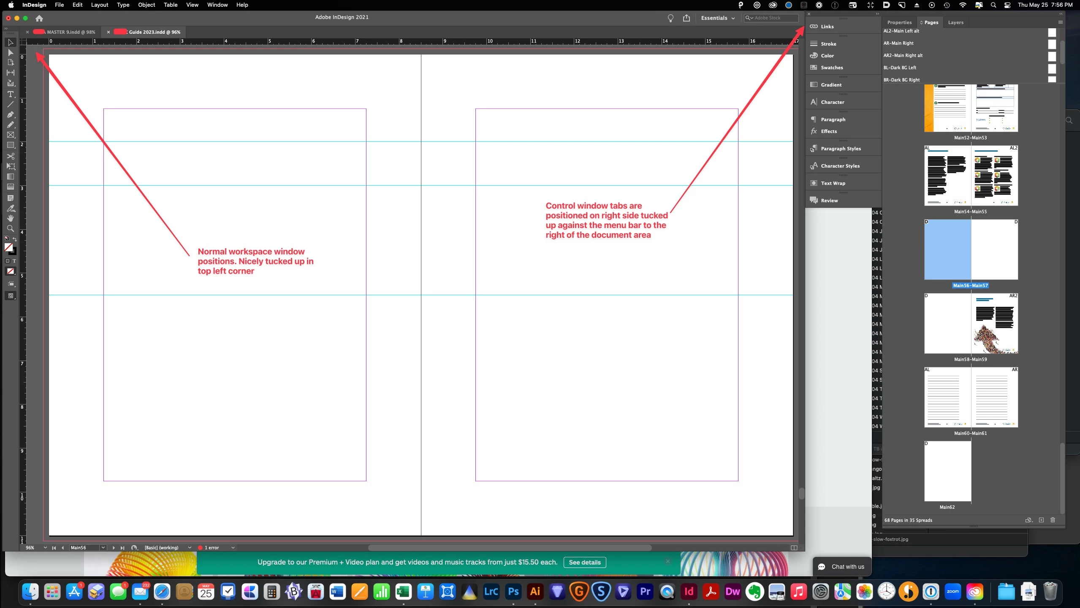Pick the Scissors tool
Image resolution: width=1080 pixels, height=608 pixels.
11,156
